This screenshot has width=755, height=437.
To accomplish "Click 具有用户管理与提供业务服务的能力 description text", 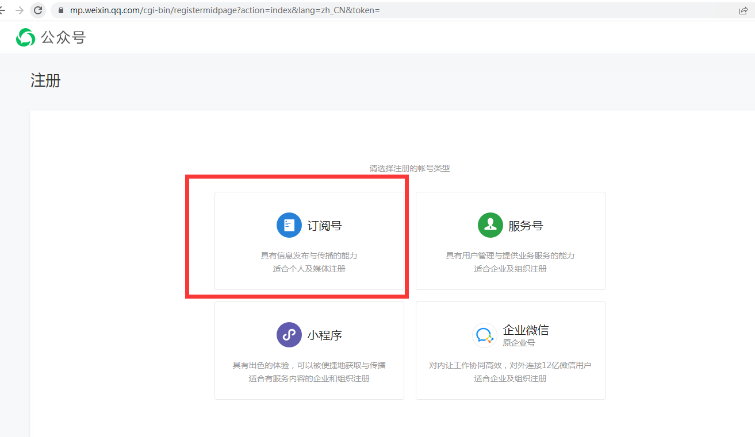I will point(511,256).
